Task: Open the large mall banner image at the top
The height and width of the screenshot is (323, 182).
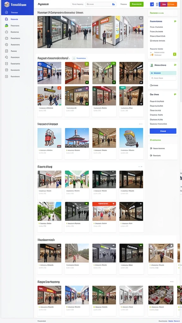Action: click(x=90, y=32)
